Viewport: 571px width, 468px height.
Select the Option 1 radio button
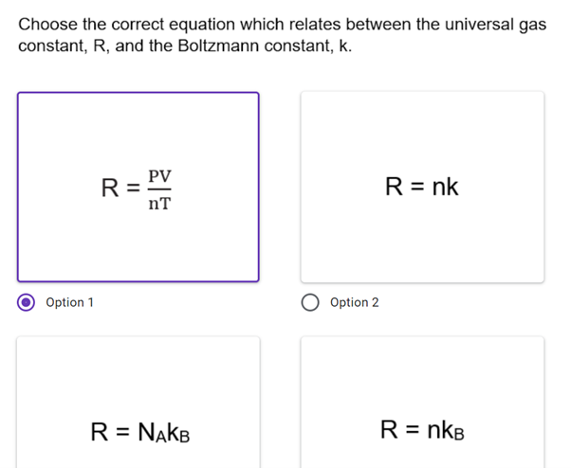tap(26, 302)
